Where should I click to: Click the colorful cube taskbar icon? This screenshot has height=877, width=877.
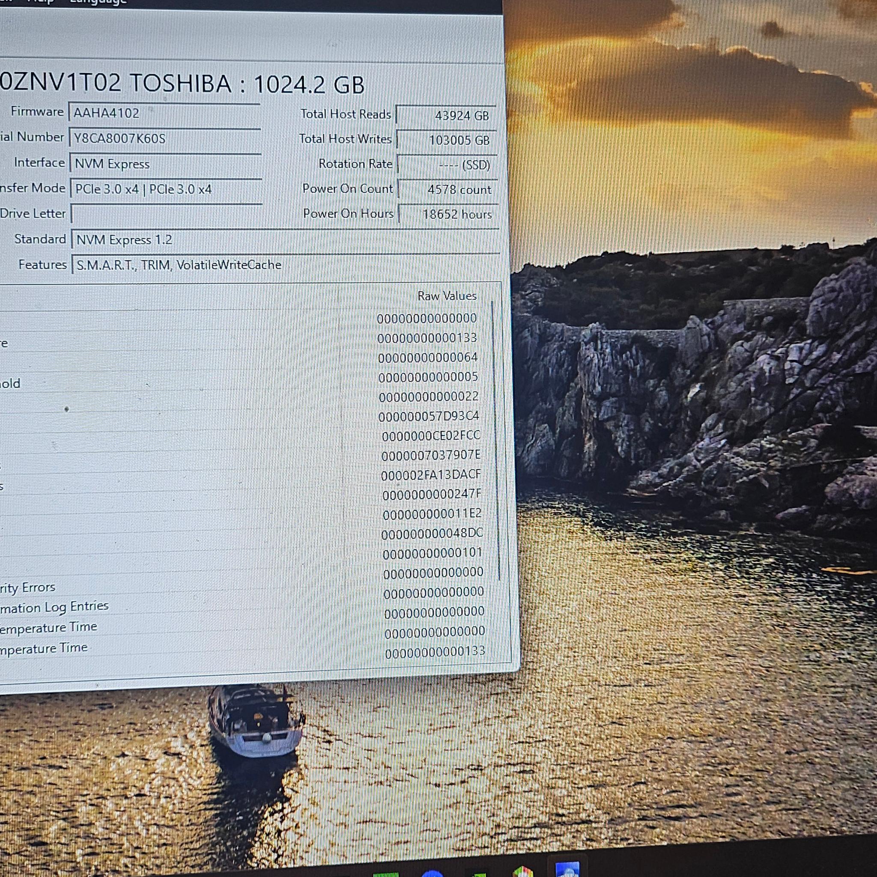(x=523, y=871)
